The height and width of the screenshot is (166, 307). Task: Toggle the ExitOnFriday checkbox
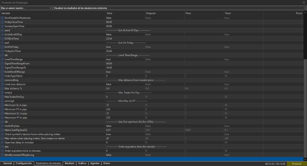point(2,47)
